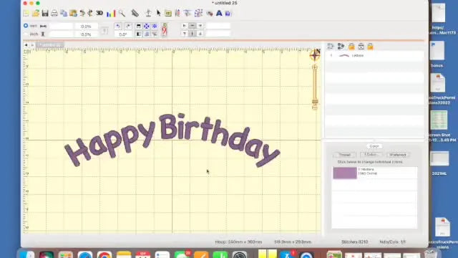The image size is (458, 258).
Task: Click the red needle and scissors icon
Action: coord(164,30)
